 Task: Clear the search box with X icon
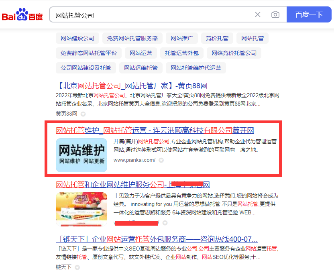[258, 14]
